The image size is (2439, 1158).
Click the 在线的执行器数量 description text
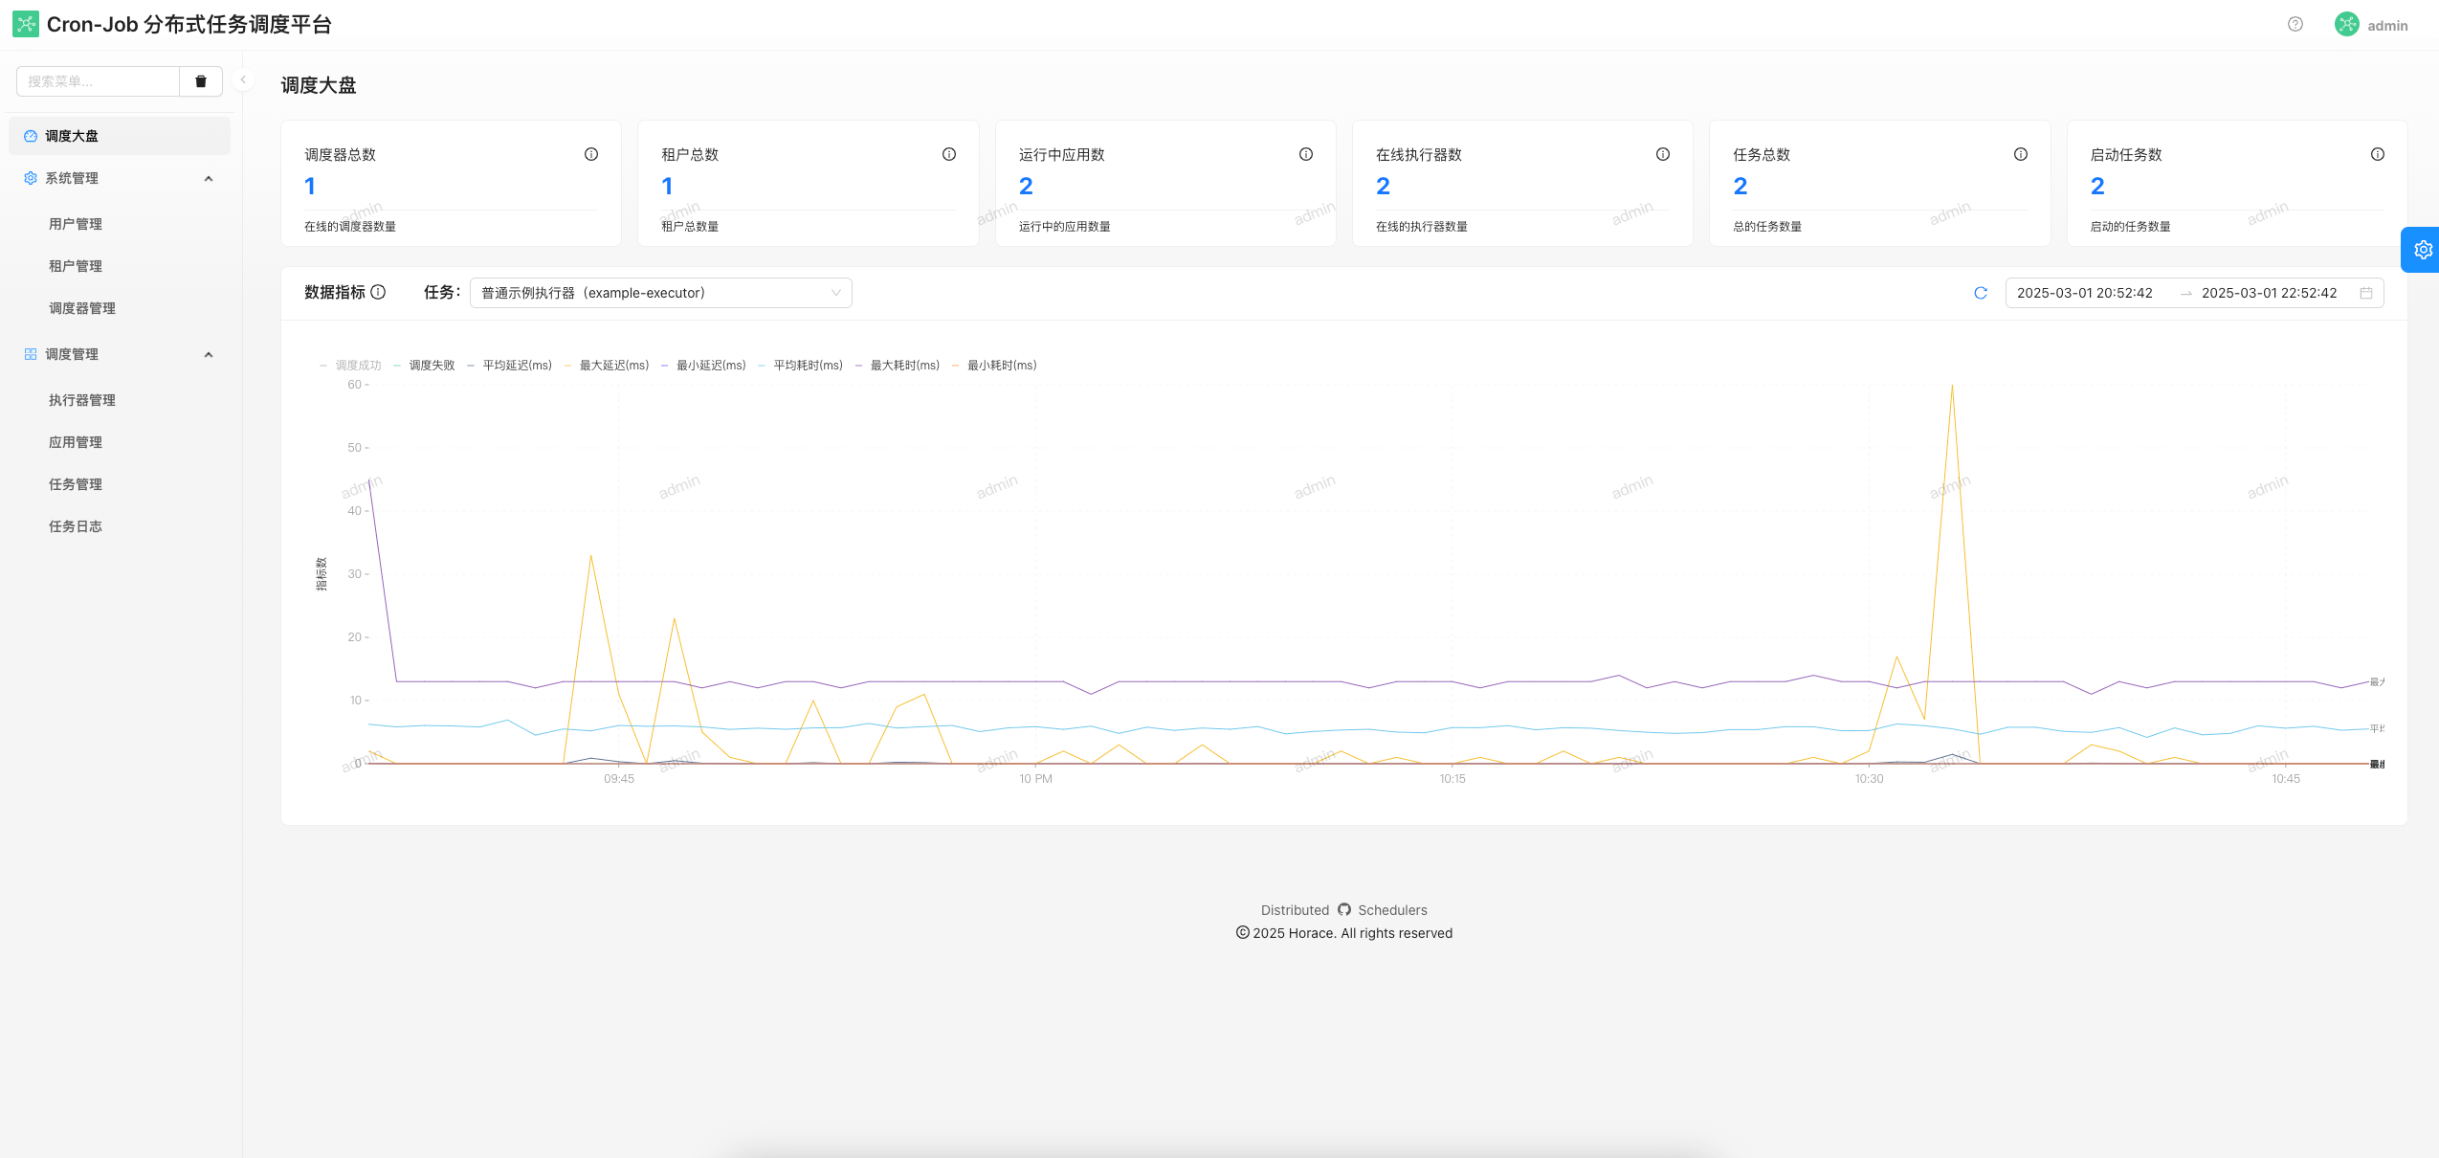[1422, 227]
